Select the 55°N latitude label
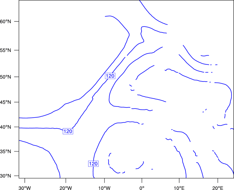 tap(6, 50)
